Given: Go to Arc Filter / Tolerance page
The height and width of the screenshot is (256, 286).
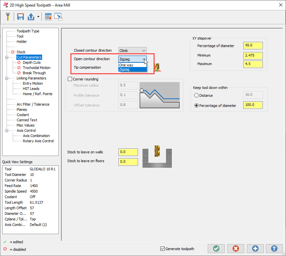Looking at the screenshot, I should click(33, 104).
